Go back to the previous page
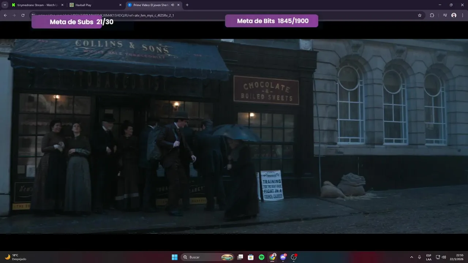468x263 pixels. 5,15
